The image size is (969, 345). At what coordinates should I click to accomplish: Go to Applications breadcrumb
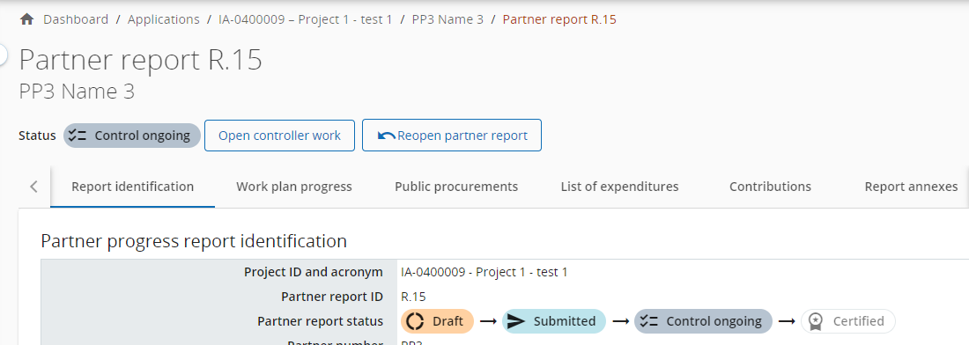click(x=163, y=19)
